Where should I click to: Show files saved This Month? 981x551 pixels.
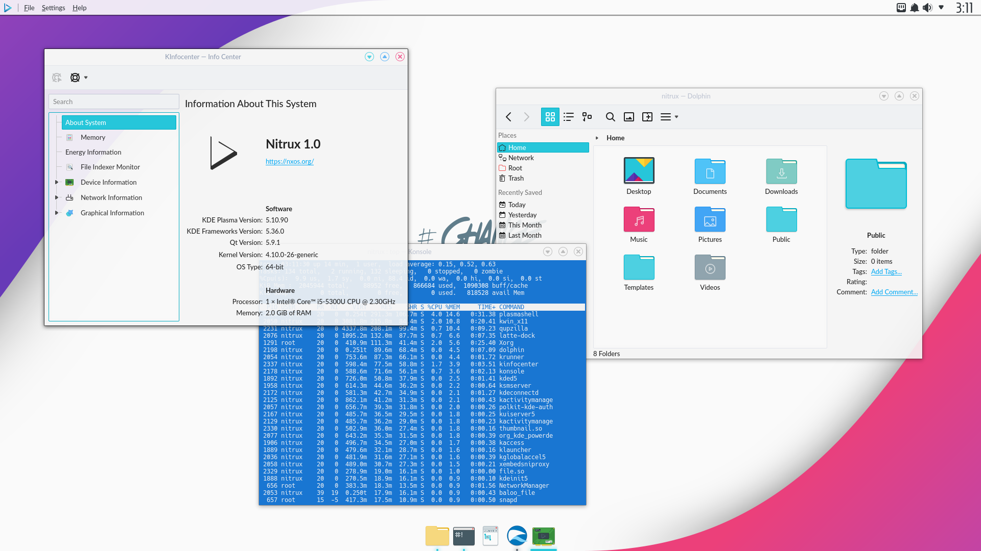[x=543, y=225]
